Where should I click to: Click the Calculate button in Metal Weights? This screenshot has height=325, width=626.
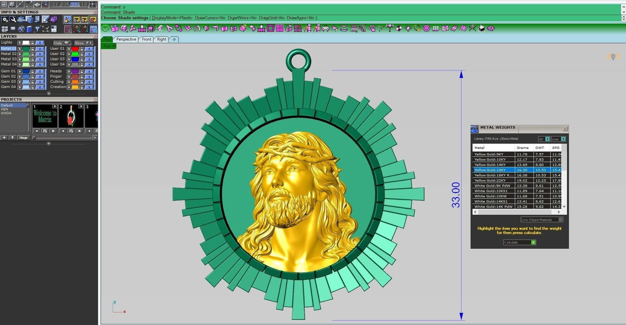(519, 243)
